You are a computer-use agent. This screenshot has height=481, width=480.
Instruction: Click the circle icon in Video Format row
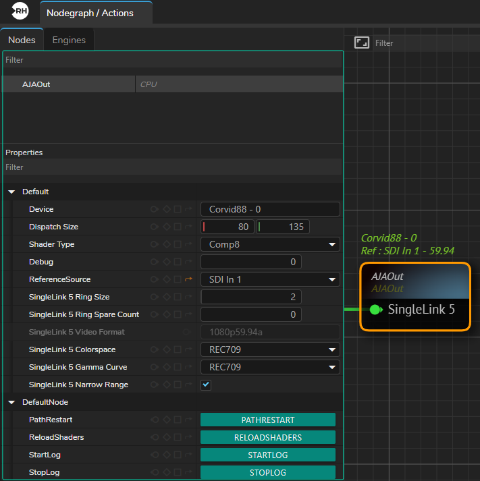(186, 332)
